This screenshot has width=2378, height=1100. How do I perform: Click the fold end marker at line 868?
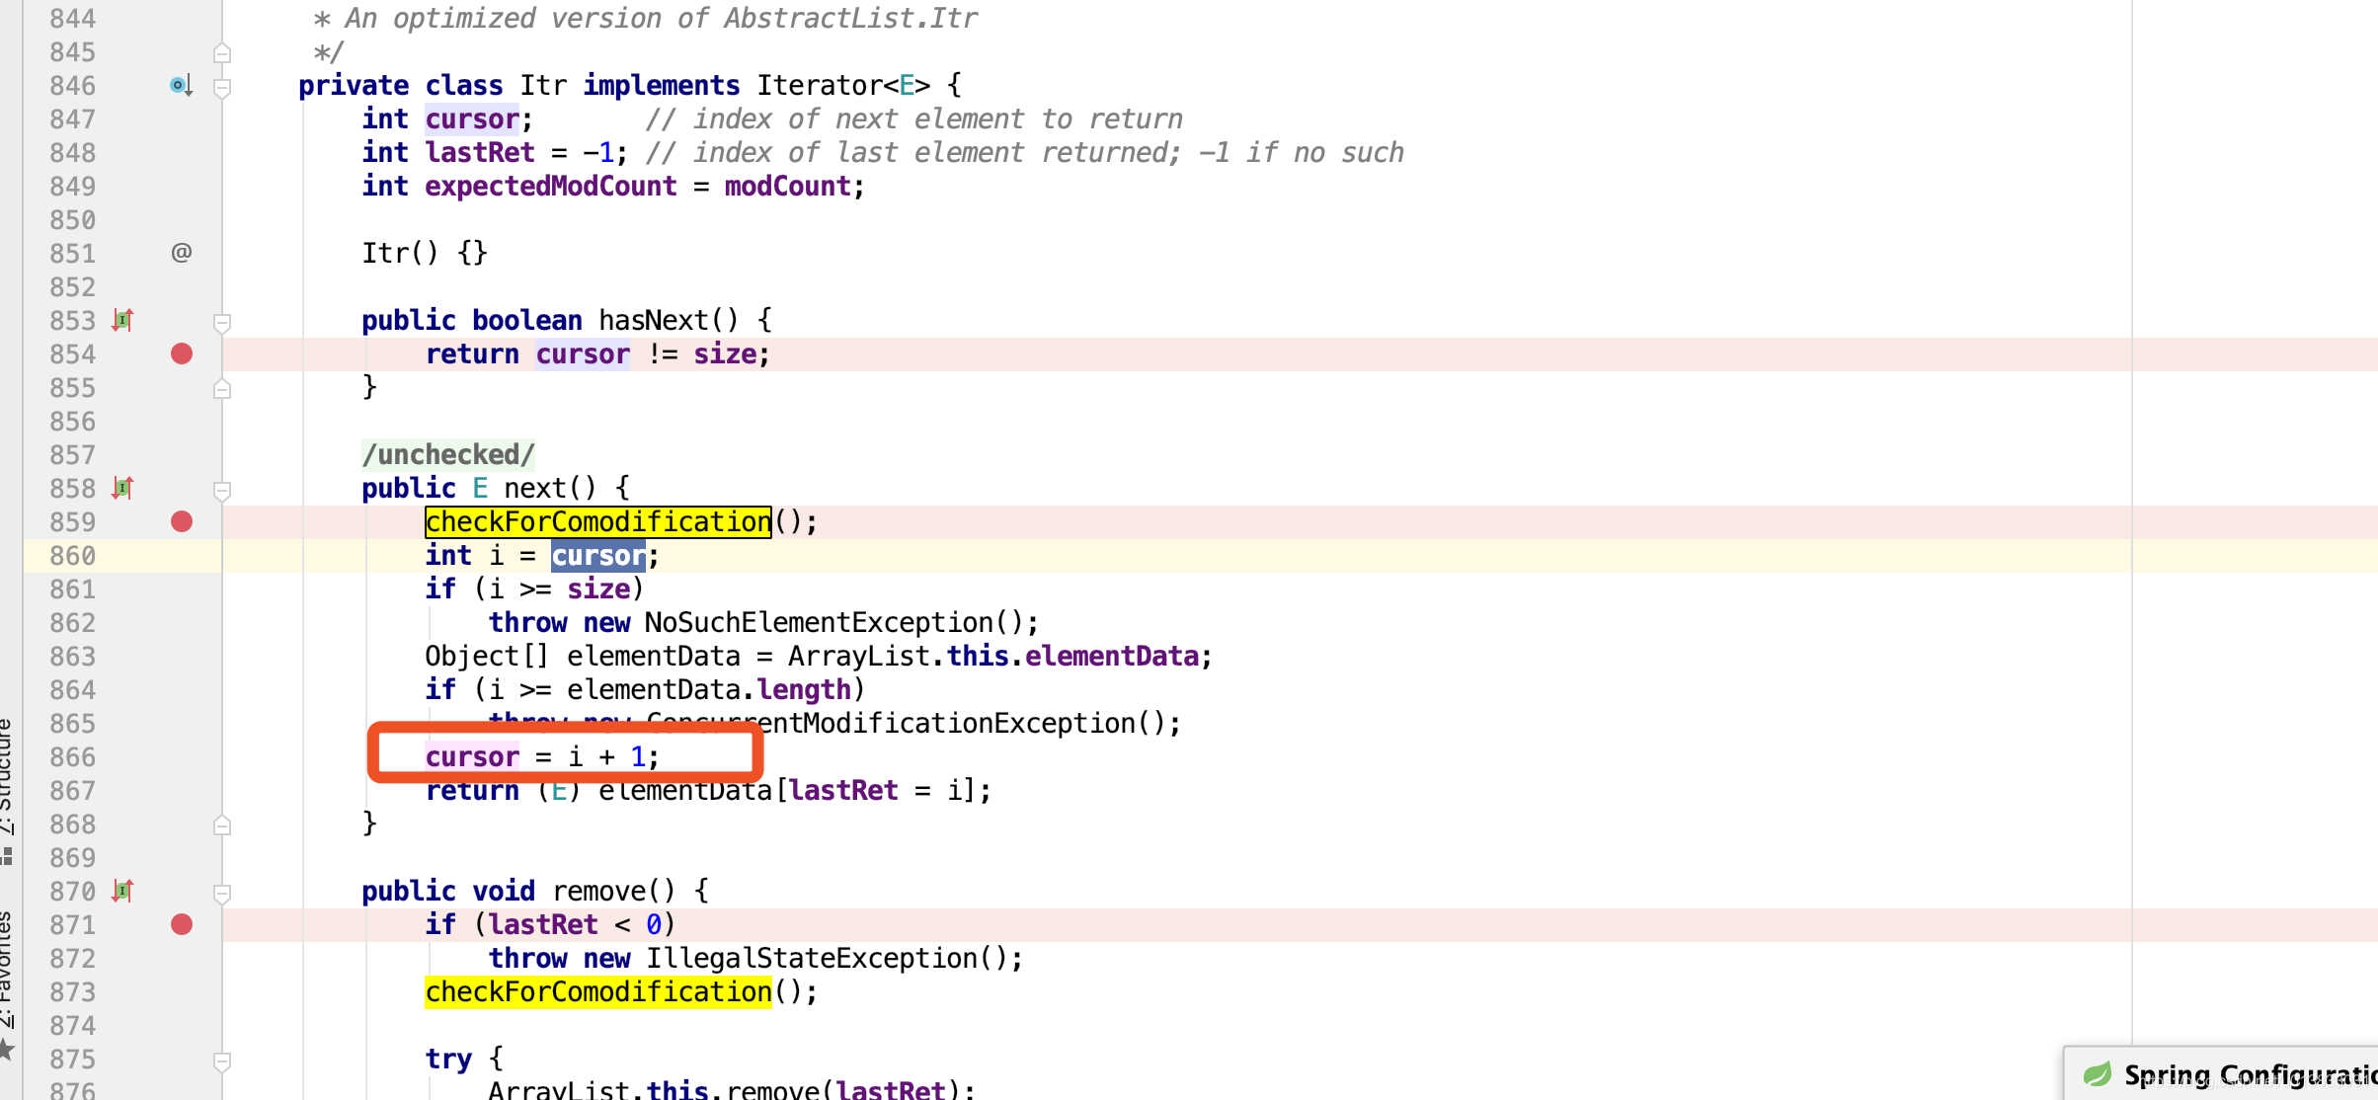point(222,825)
